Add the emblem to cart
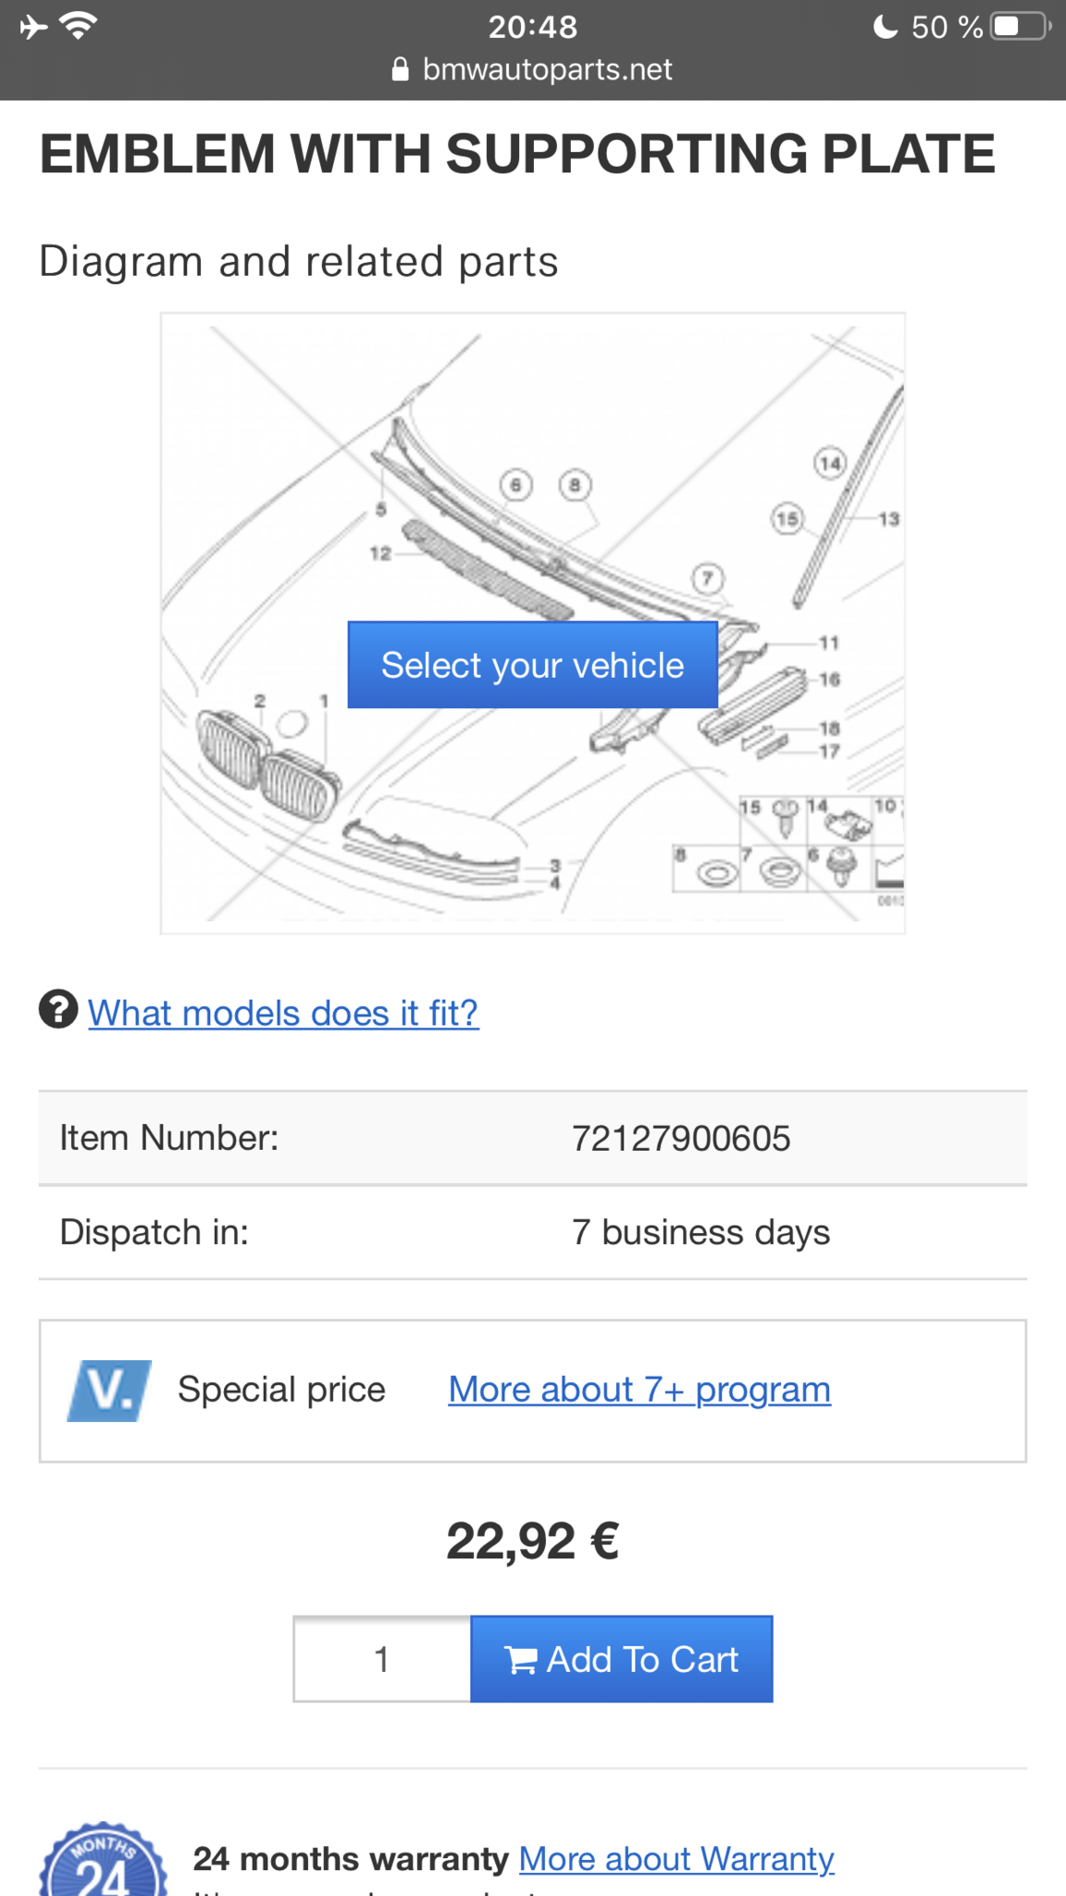1066x1896 pixels. (x=622, y=1659)
